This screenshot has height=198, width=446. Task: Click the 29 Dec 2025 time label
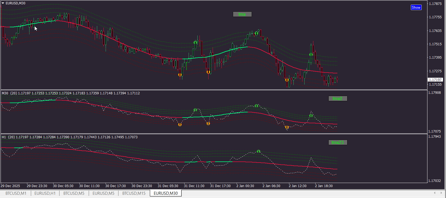point(10,186)
